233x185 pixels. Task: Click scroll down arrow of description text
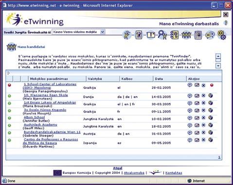click(218, 66)
